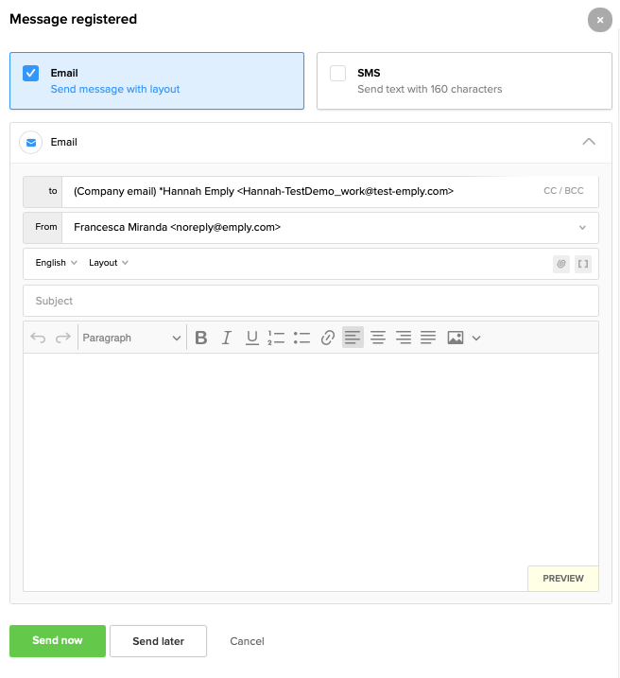The image size is (620, 678).
Task: Enable the SMS checkbox
Action: [337, 73]
